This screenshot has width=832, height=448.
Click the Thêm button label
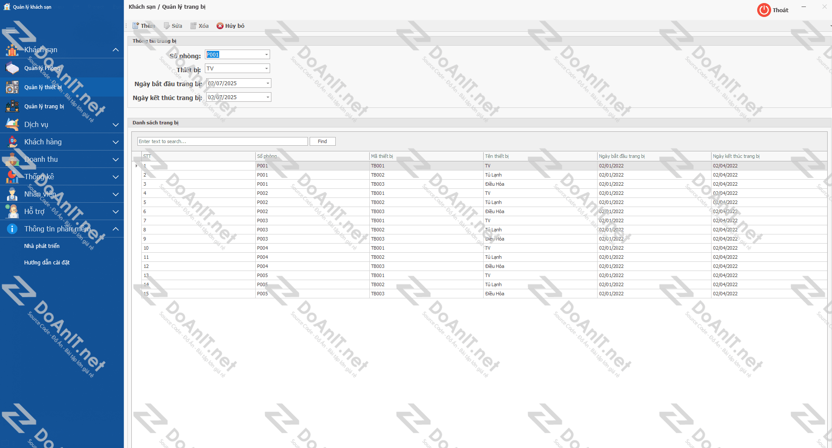click(x=148, y=26)
